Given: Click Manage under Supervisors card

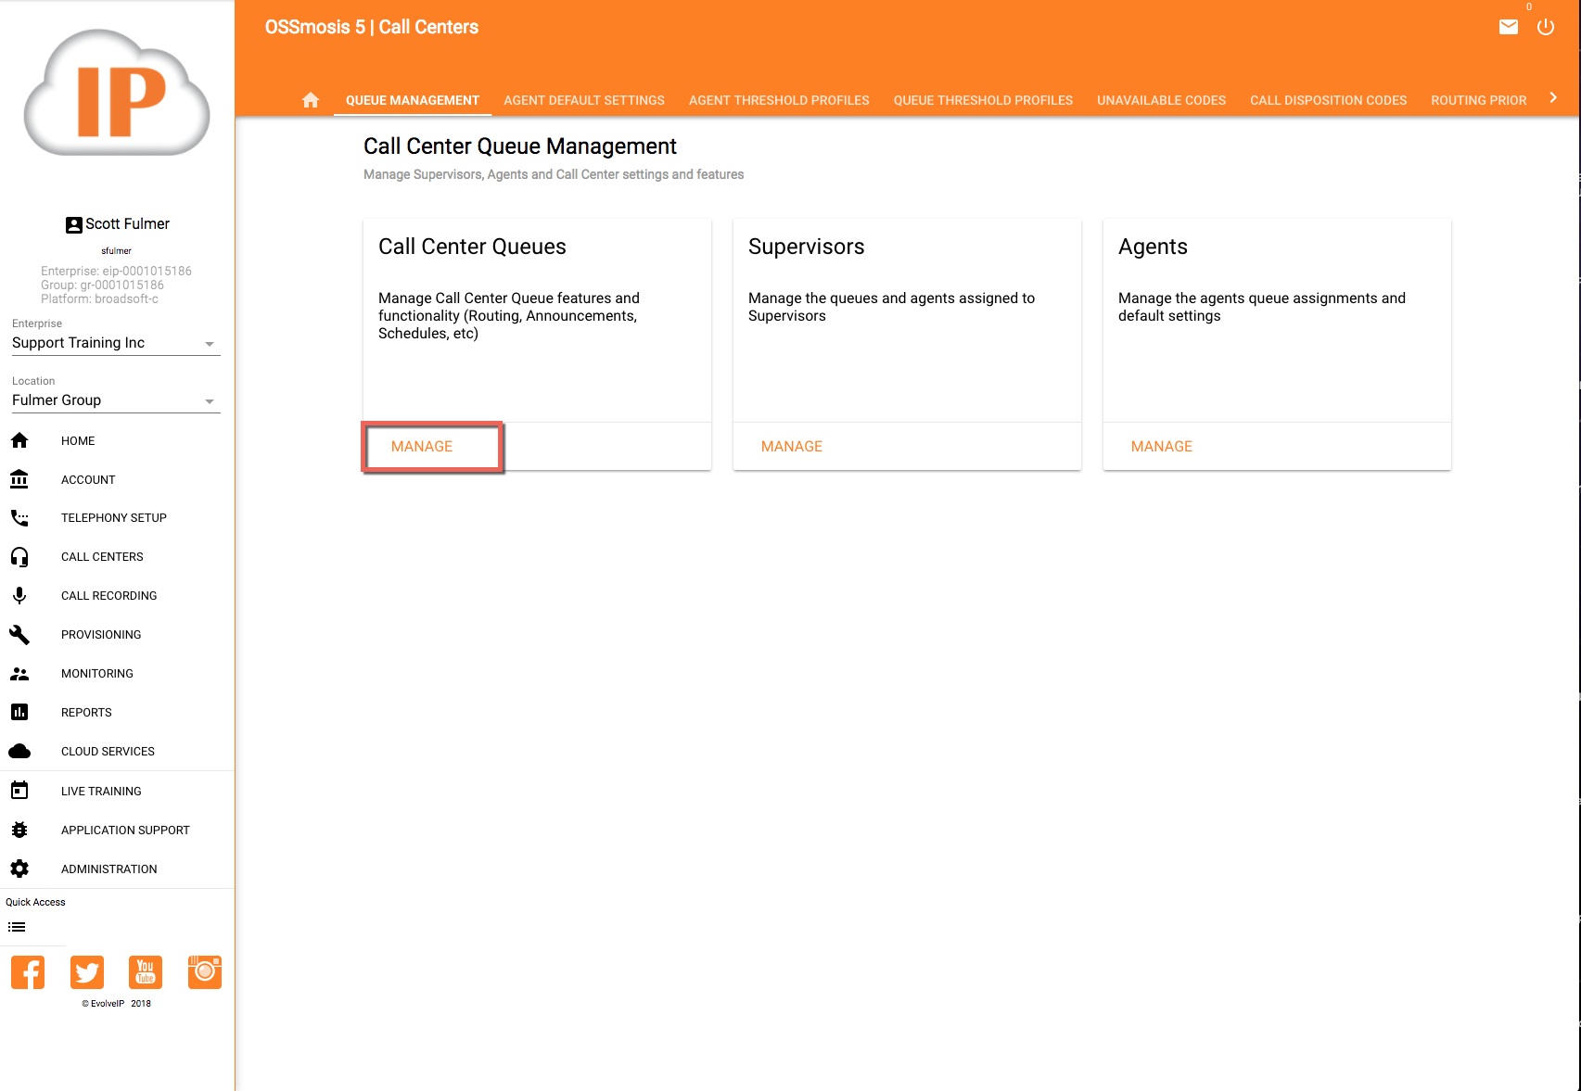Looking at the screenshot, I should [x=792, y=447].
